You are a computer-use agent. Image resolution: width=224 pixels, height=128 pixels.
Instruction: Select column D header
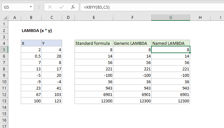point(68,18)
